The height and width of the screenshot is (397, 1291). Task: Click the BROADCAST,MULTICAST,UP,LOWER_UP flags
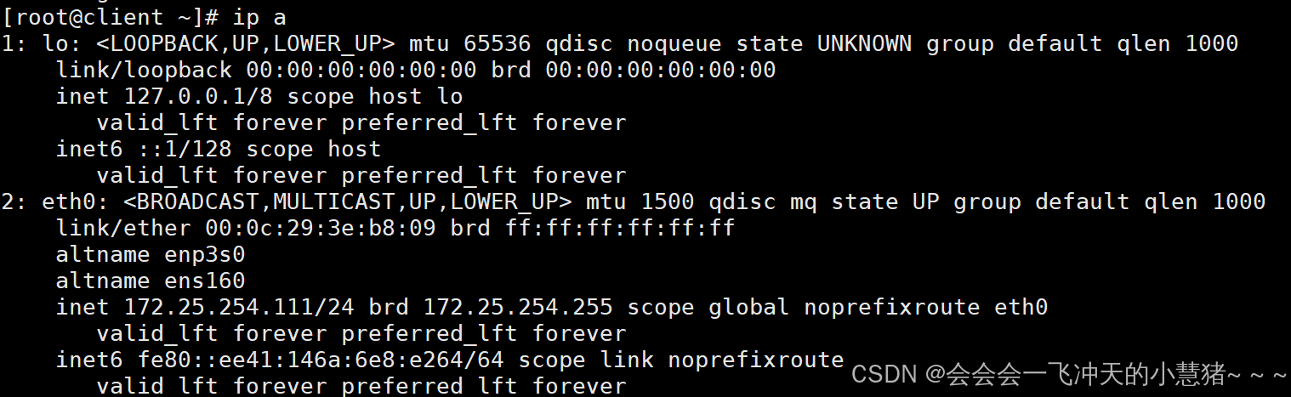[x=348, y=201]
